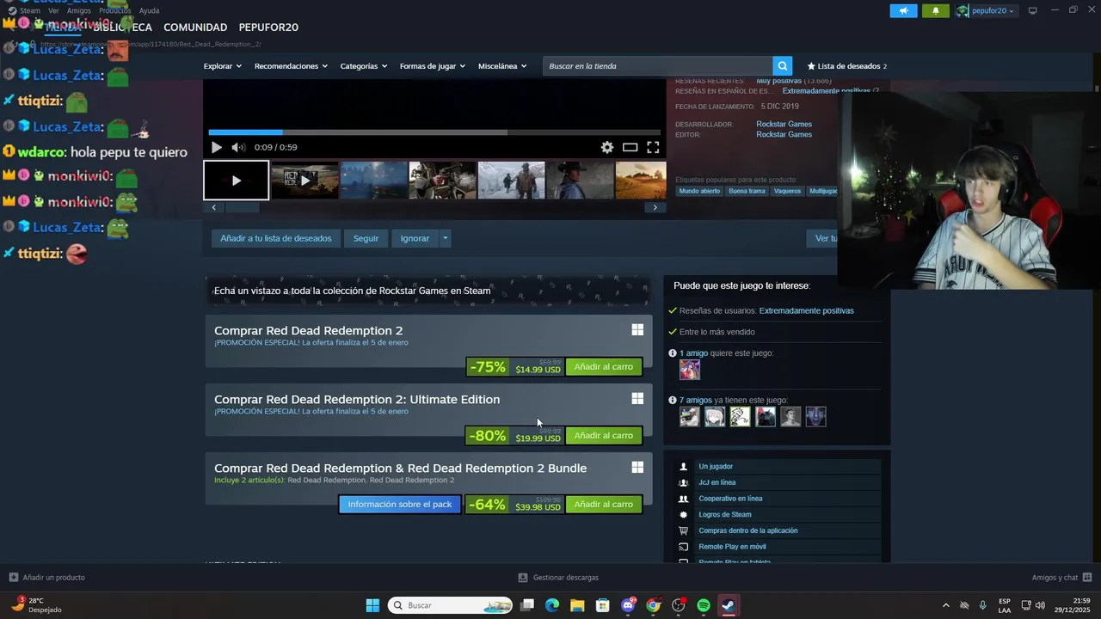Click Añadir un producto plus icon
The width and height of the screenshot is (1101, 619).
(x=13, y=578)
